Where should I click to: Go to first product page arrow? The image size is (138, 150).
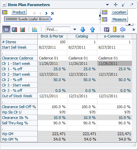pos(34,14)
